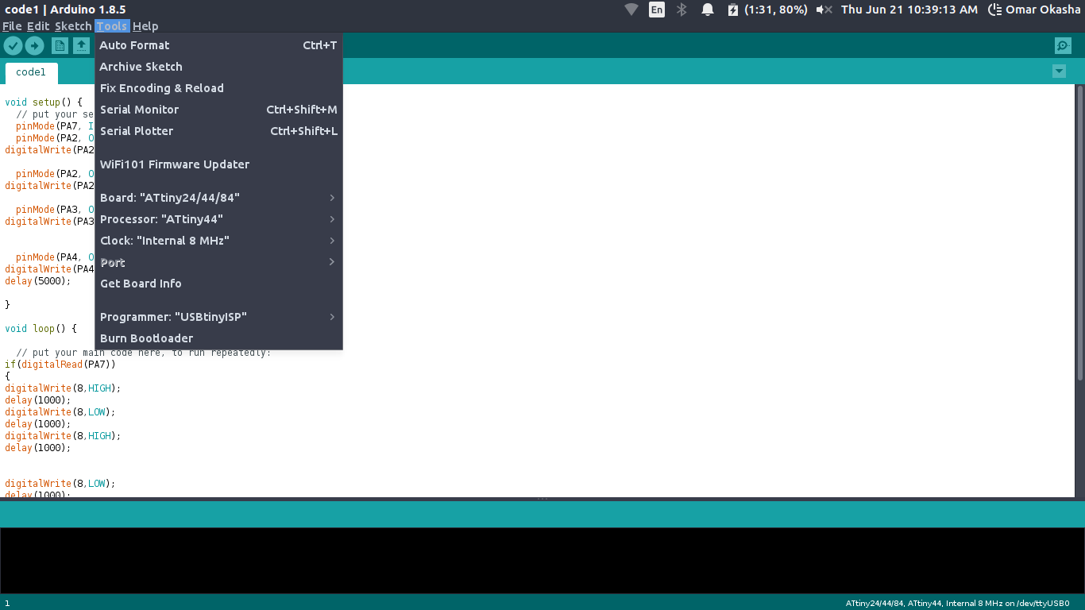Image resolution: width=1085 pixels, height=610 pixels.
Task: Open the notification bell icon
Action: pos(707,10)
